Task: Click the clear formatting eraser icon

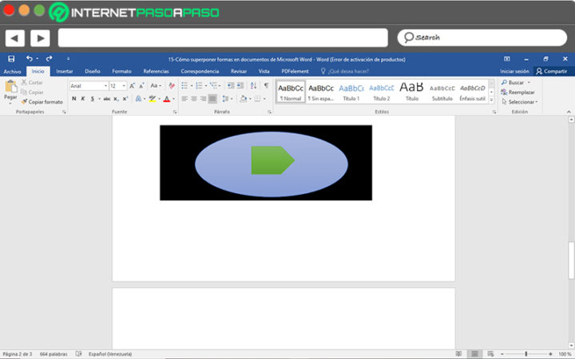Action: point(172,85)
